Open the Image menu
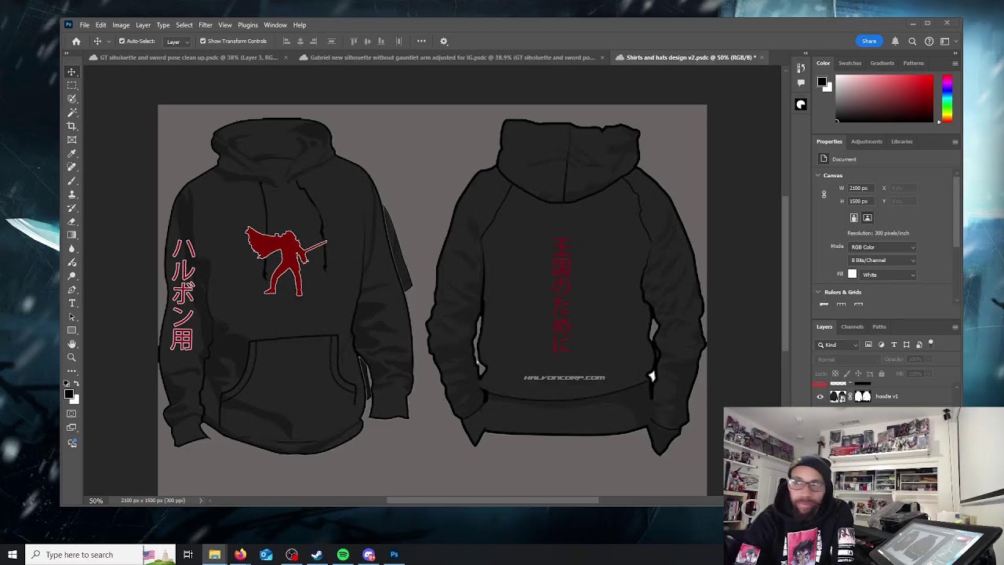Screen dimensions: 1004x565 pos(121,25)
